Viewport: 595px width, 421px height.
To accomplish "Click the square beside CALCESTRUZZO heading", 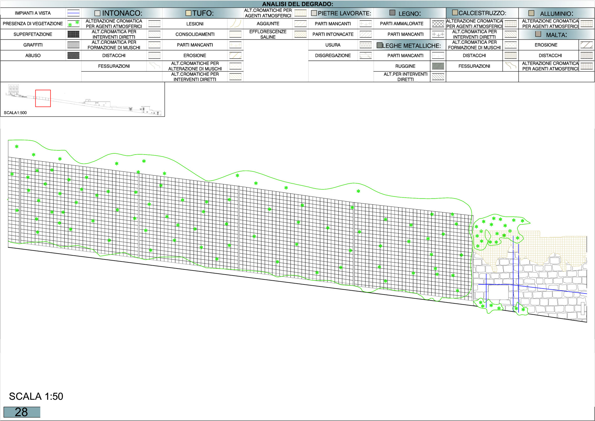I will pos(455,12).
